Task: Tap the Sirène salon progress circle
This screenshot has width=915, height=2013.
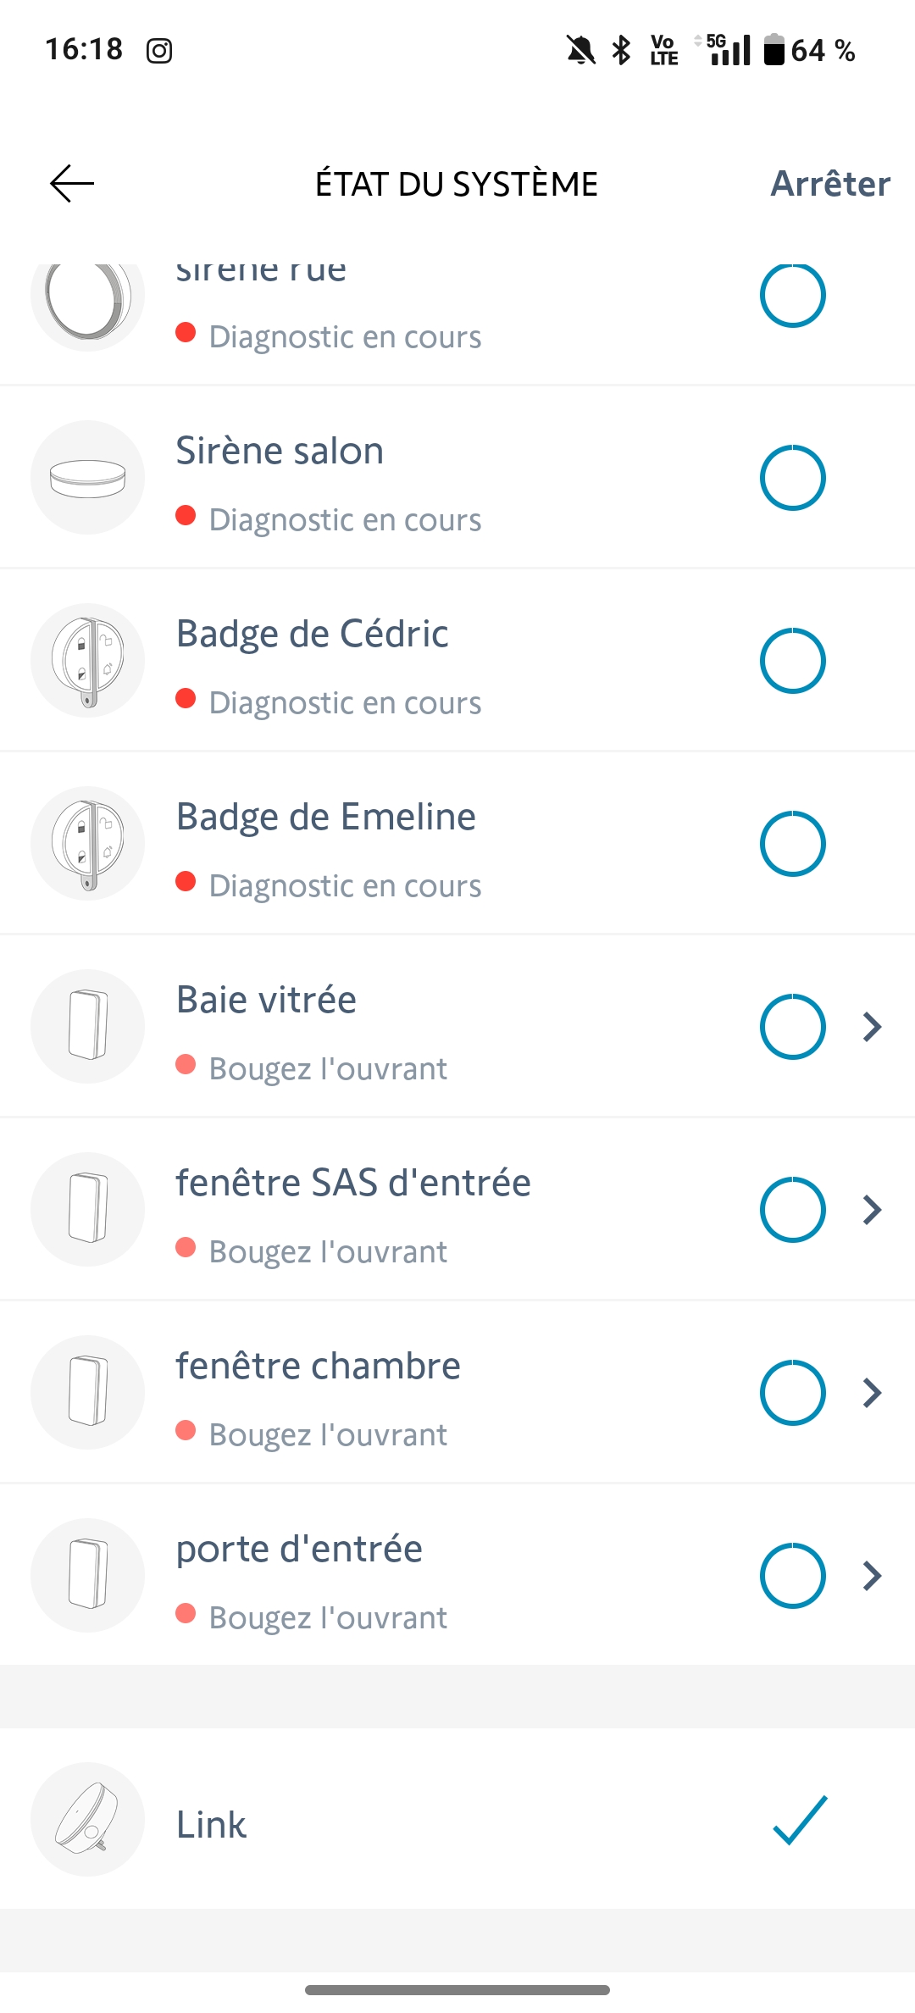Action: click(x=793, y=478)
